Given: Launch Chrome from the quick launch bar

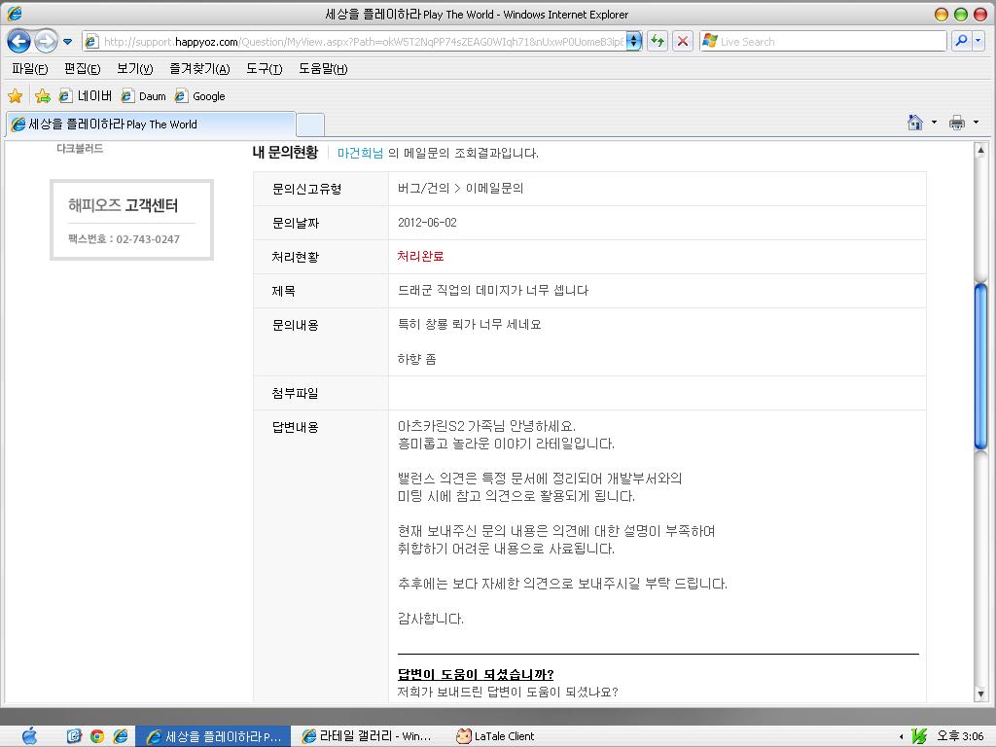Looking at the screenshot, I should (97, 736).
